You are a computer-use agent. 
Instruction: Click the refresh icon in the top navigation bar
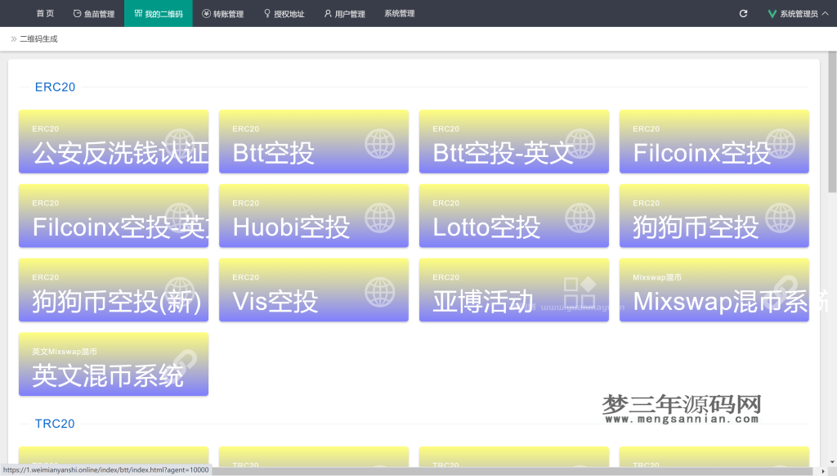click(742, 13)
